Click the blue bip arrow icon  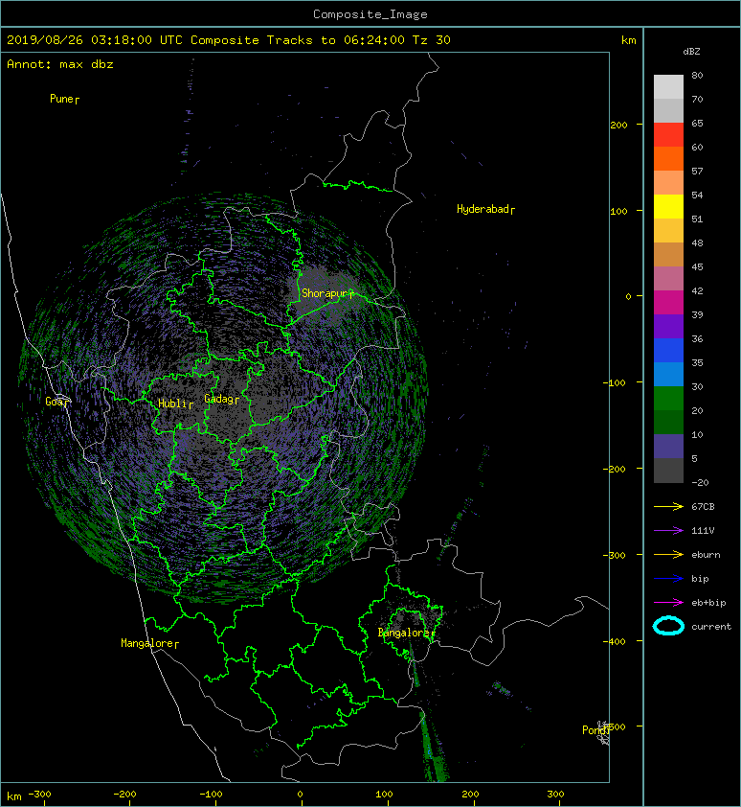pos(668,579)
